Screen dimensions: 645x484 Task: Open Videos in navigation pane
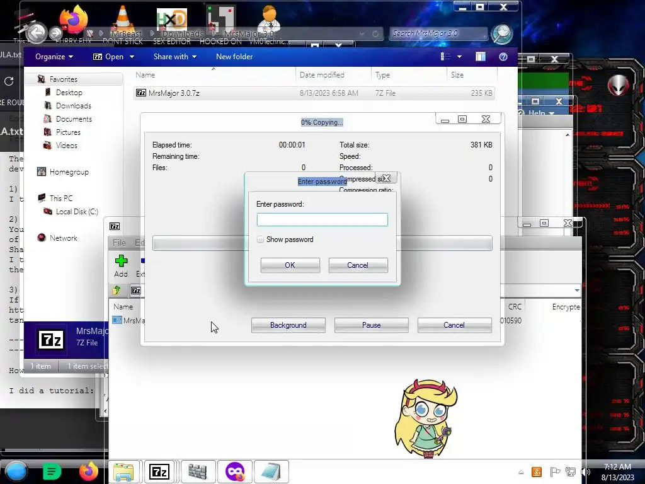tap(66, 145)
